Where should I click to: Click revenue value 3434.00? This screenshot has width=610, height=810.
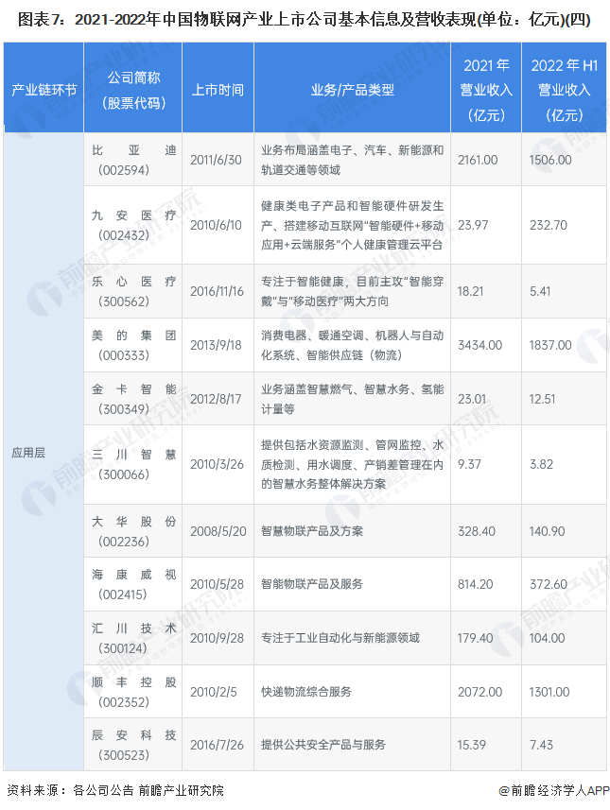coord(479,345)
